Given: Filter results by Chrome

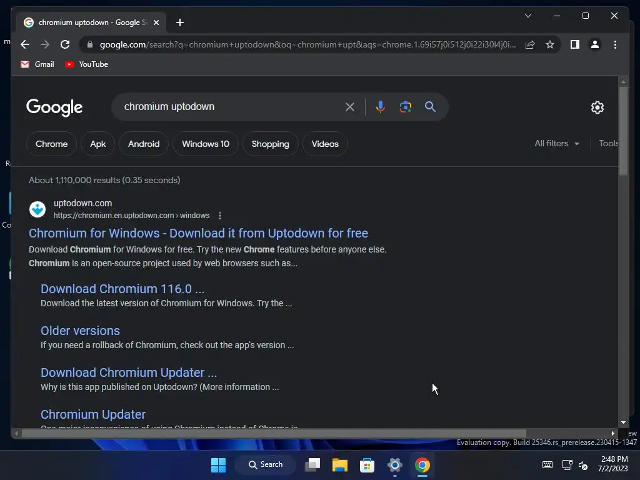Looking at the screenshot, I should coord(51,144).
